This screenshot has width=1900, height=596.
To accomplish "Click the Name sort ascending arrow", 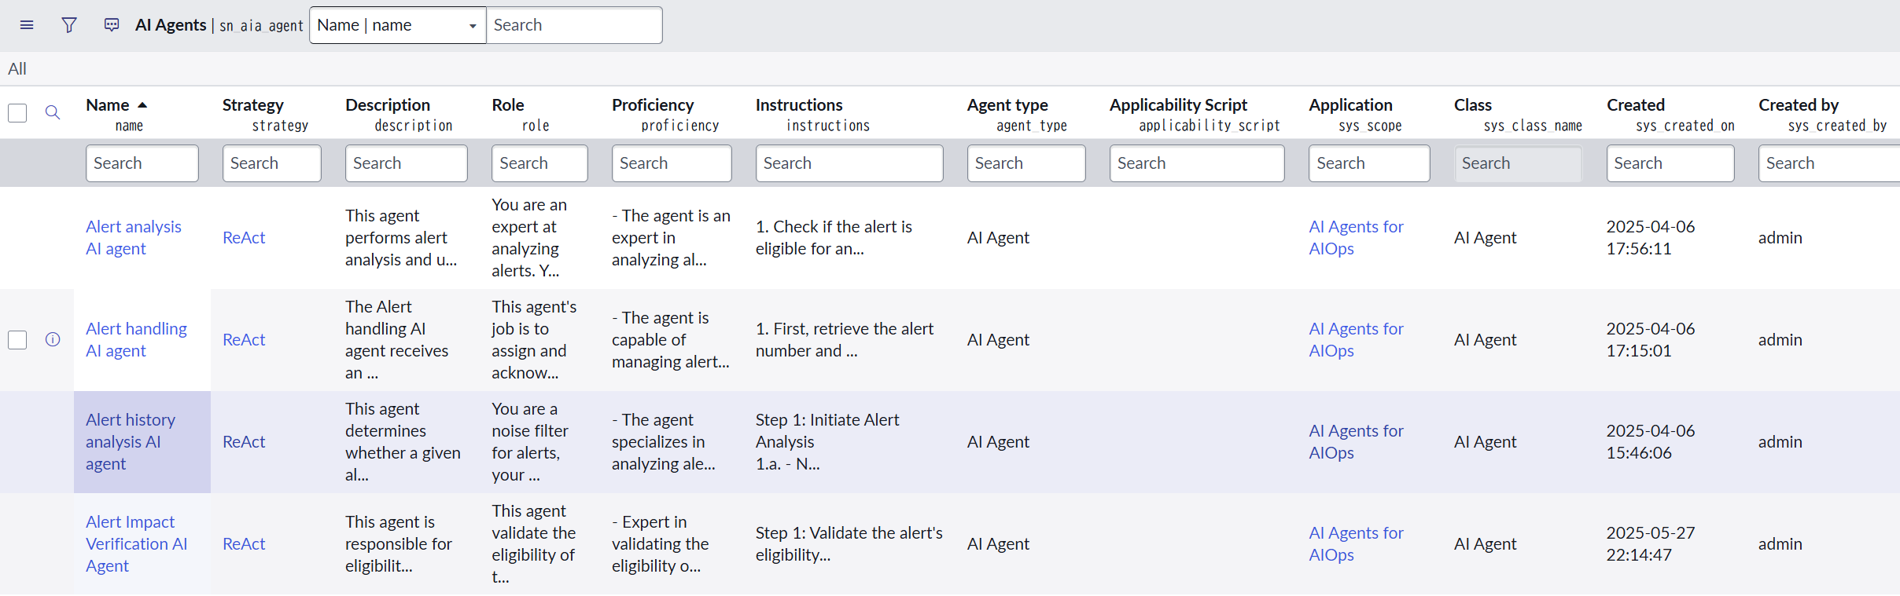I will click(142, 104).
